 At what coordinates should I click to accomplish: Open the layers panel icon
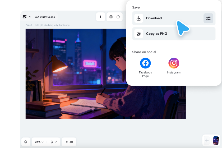26,142
